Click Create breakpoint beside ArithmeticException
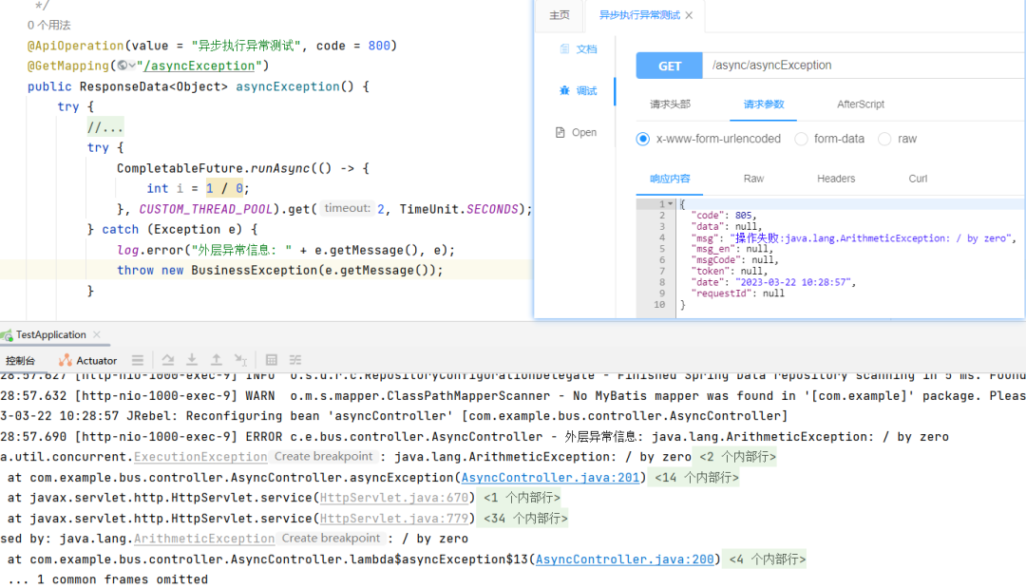This screenshot has width=1026, height=588. [331, 539]
